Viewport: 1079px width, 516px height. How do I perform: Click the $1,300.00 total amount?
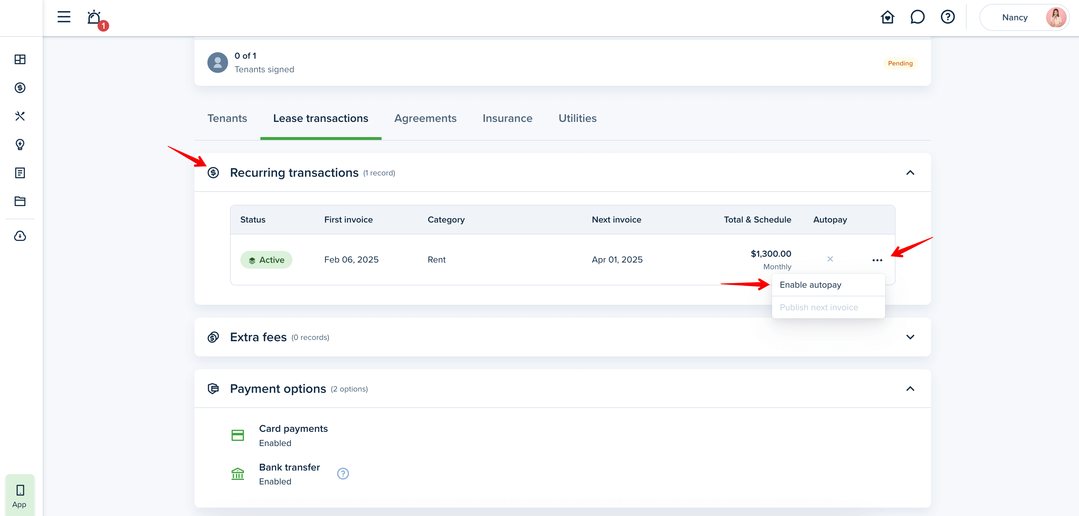pos(771,254)
